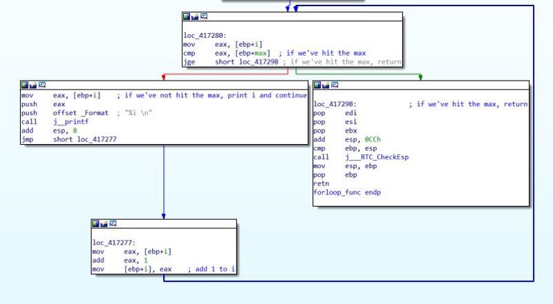This screenshot has width=553, height=304.
Task: Click the pencil edit icon on loc_417277 block
Action: pos(104,223)
